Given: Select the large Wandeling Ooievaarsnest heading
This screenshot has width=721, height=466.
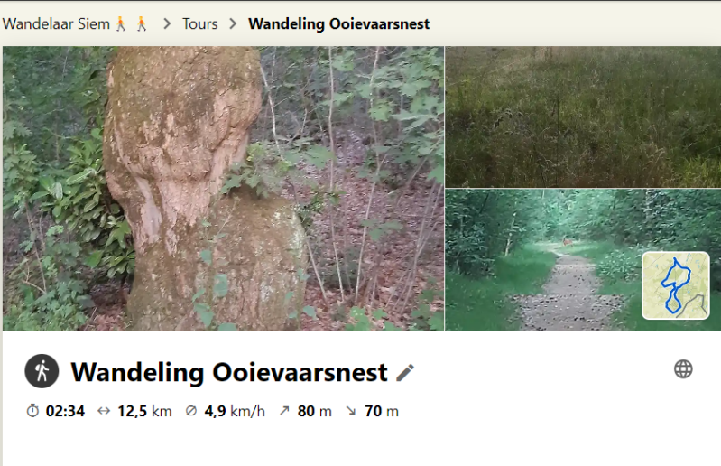Looking at the screenshot, I should tap(229, 372).
